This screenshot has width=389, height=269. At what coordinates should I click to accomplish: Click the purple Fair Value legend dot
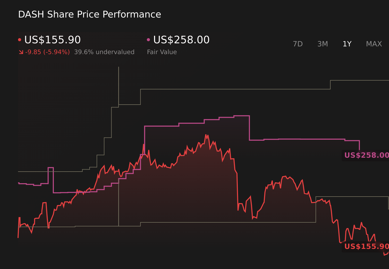pyautogui.click(x=148, y=39)
